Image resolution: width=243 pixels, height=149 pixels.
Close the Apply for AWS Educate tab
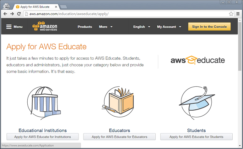[56, 7]
